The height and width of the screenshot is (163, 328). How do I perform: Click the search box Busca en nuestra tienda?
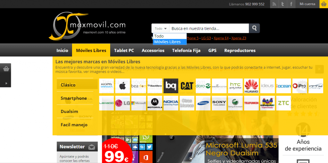coord(209,29)
